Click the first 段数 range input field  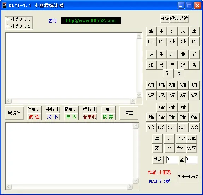click(172, 160)
